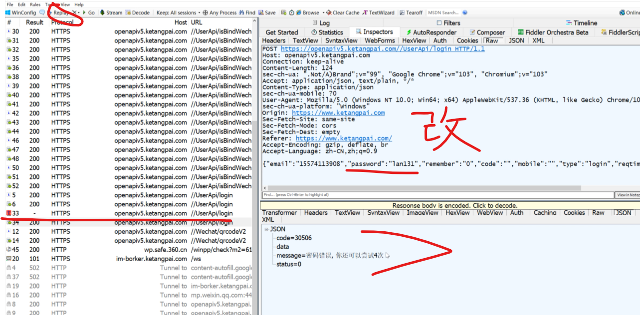Click the blue help icon beside MSDN search

pyautogui.click(x=465, y=12)
